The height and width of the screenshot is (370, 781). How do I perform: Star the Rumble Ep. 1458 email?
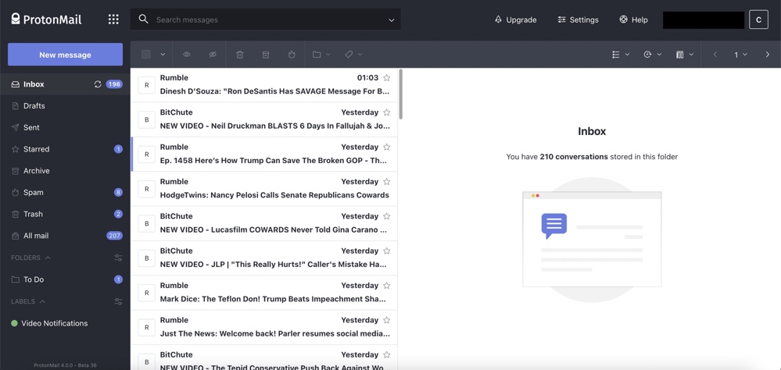coord(386,148)
